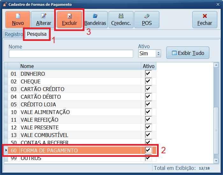The width and height of the screenshot is (223, 175).
Task: Close the Cadastro de Formas de Pagamento window
Action: pyautogui.click(x=218, y=4)
